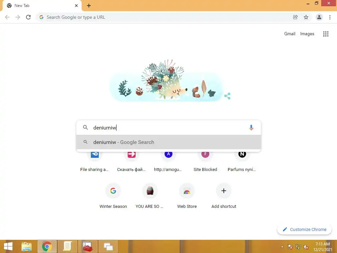Viewport: 337px width, 253px height.
Task: Open the Windows Start button
Action: [x=8, y=246]
